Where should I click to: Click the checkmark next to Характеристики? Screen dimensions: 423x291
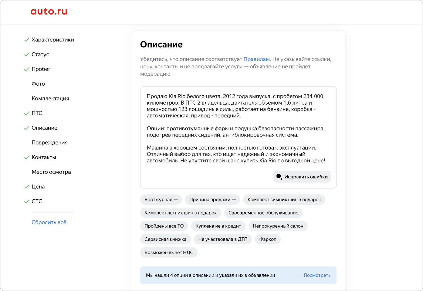27,40
